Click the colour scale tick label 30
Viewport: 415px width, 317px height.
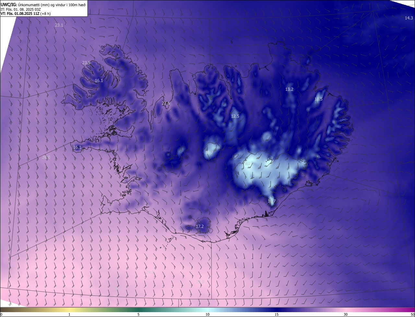pyautogui.click(x=346, y=314)
